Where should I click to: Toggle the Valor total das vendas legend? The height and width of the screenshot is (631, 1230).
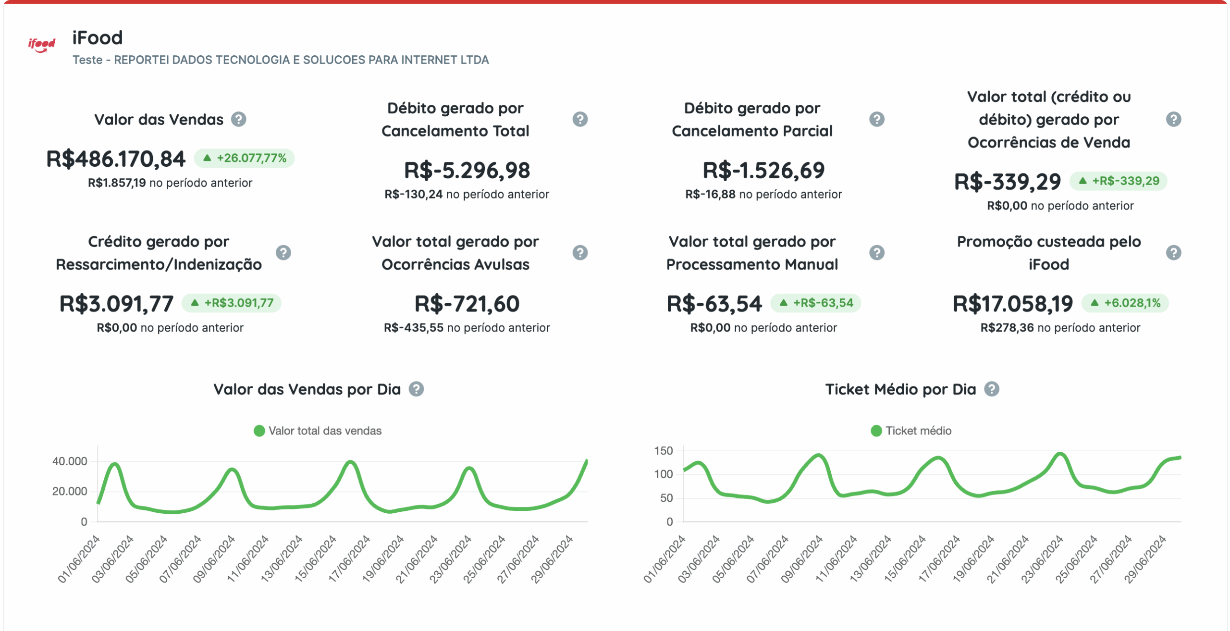click(318, 431)
